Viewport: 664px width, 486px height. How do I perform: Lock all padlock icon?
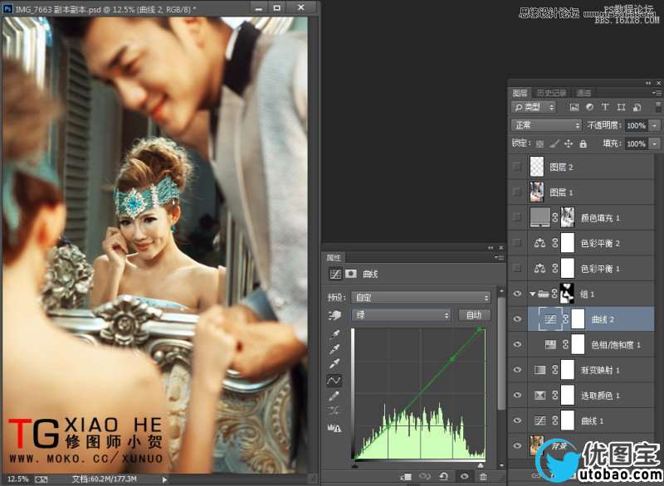point(583,143)
